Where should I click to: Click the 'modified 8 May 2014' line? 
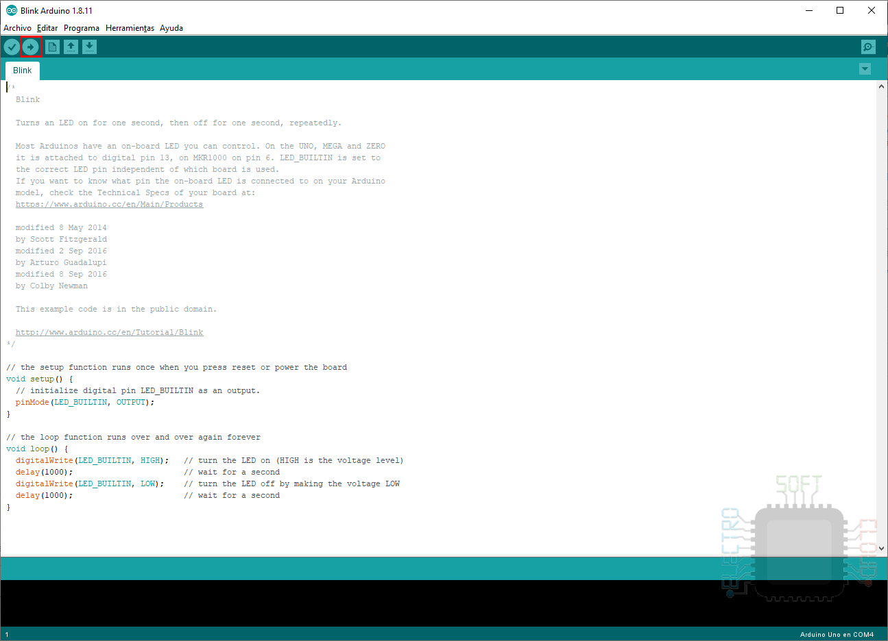(x=61, y=227)
